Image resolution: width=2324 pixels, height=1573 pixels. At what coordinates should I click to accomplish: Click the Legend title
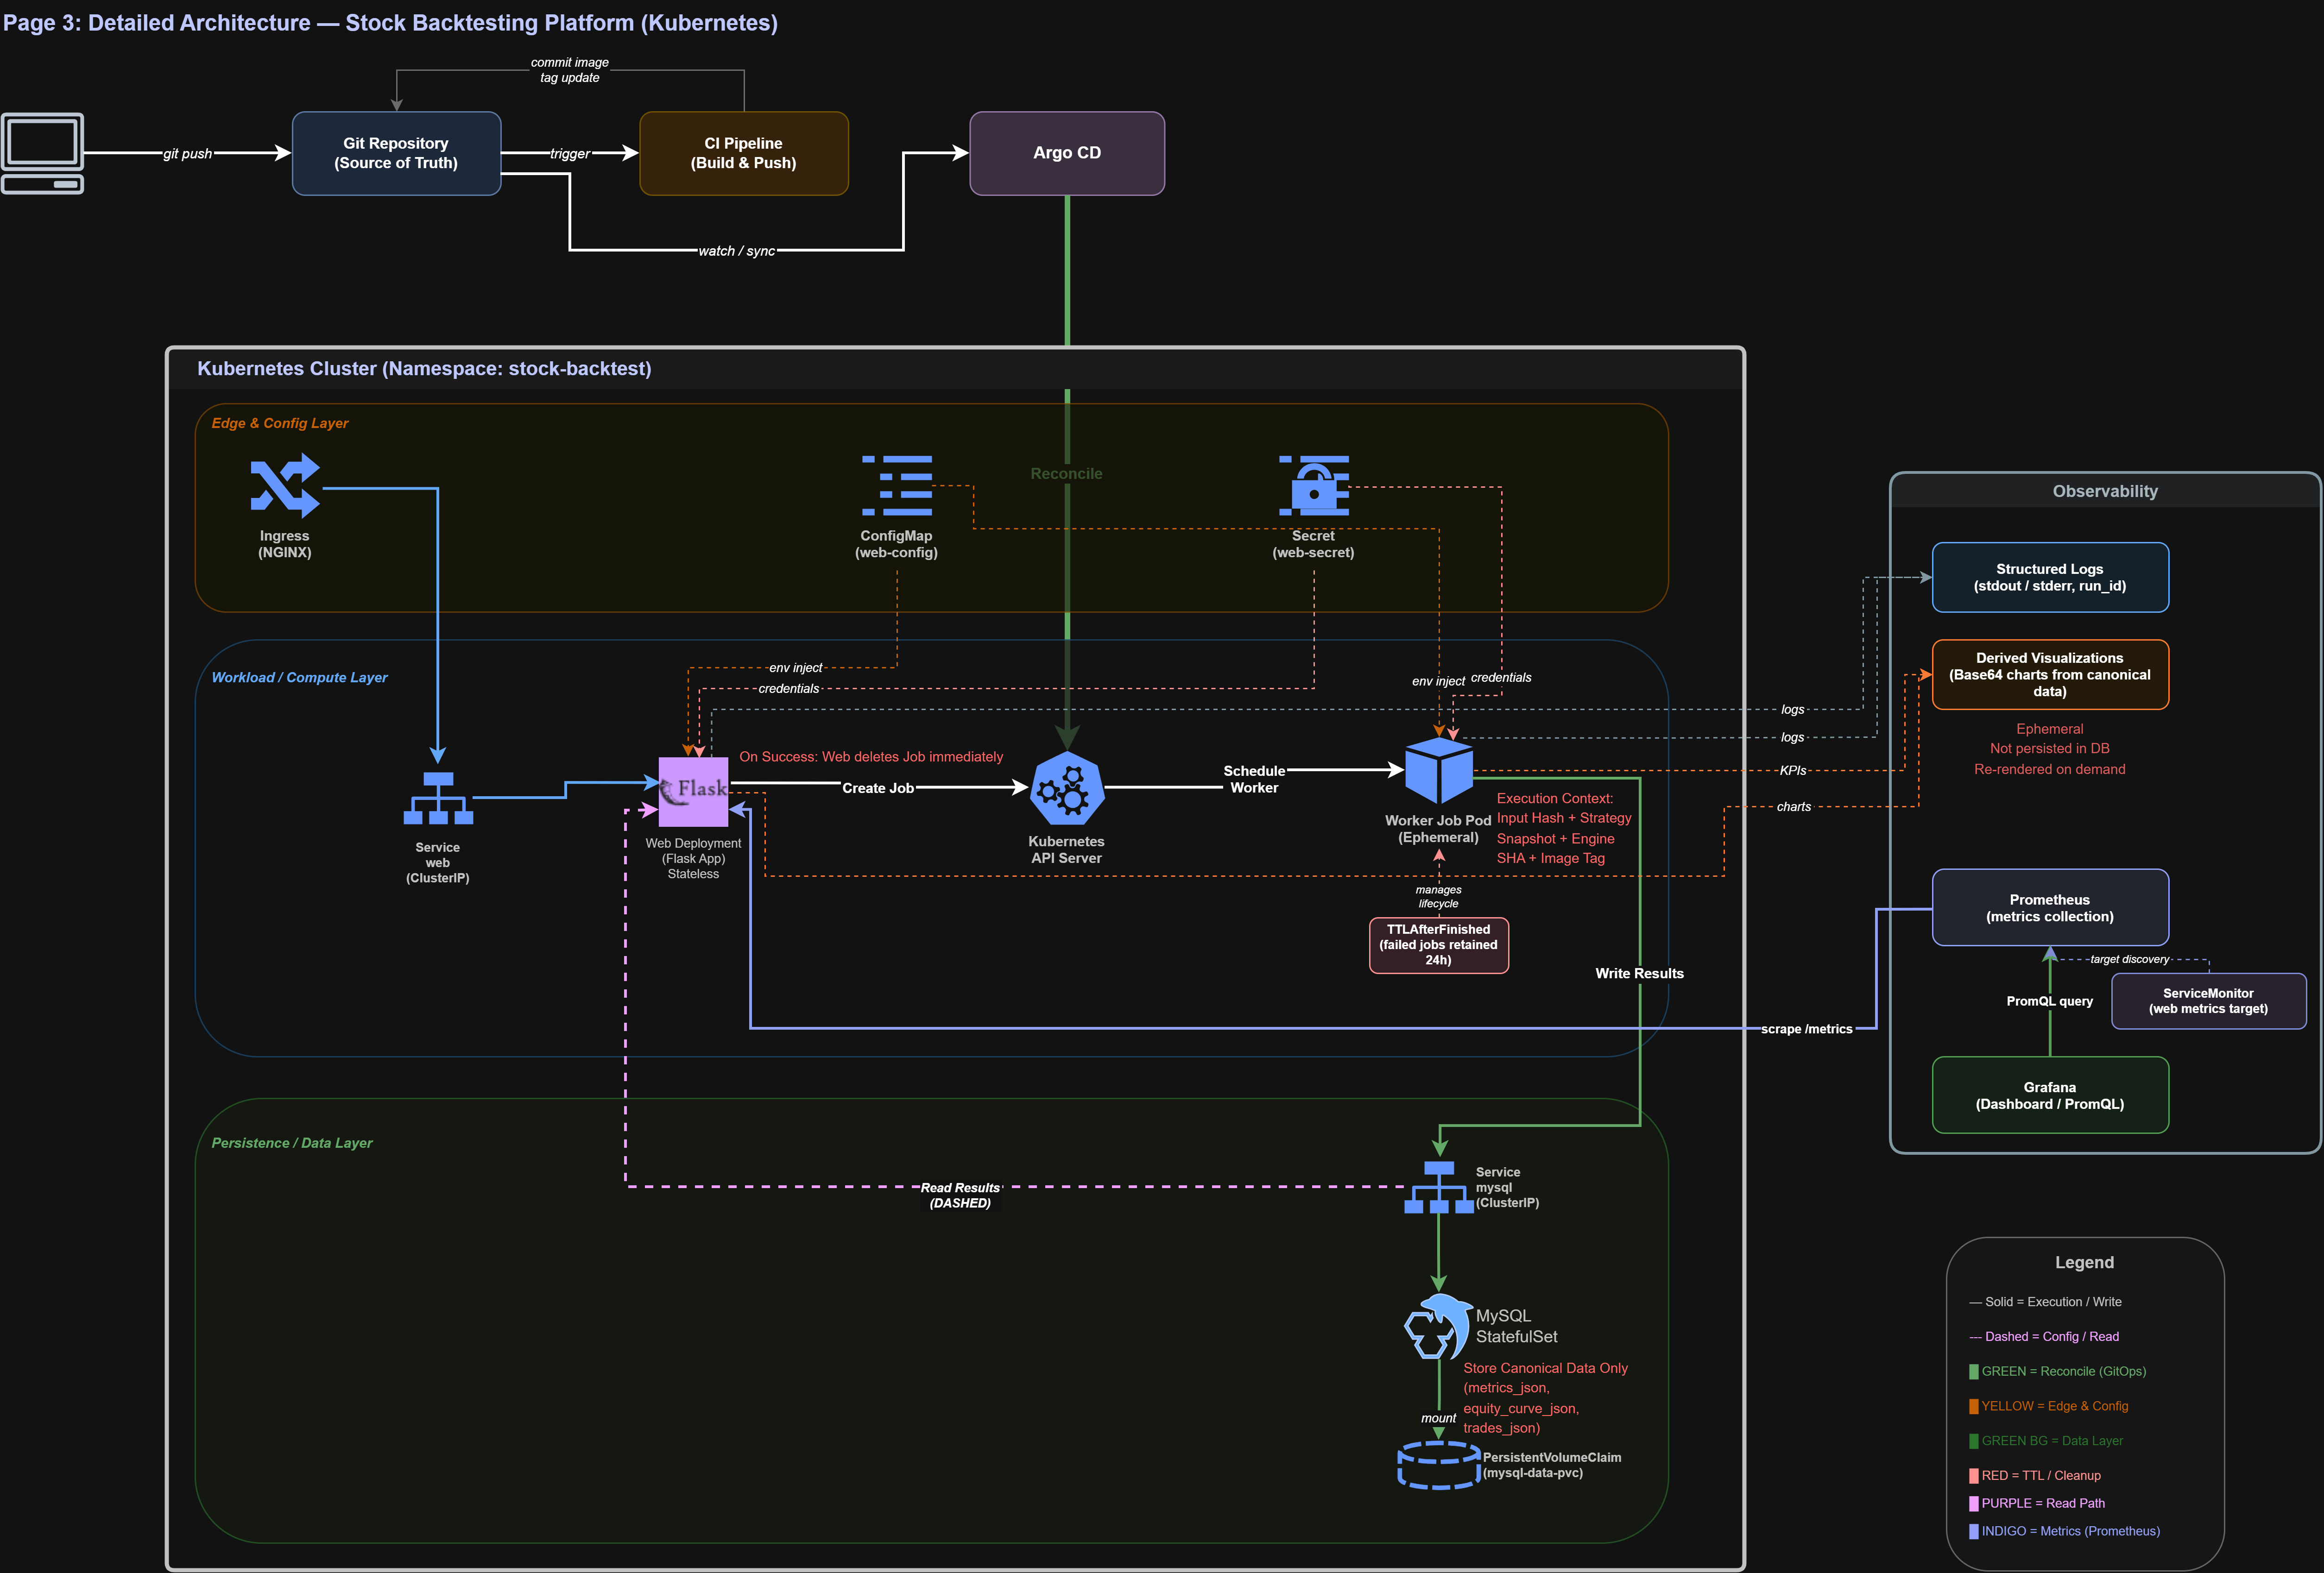pos(2085,1263)
